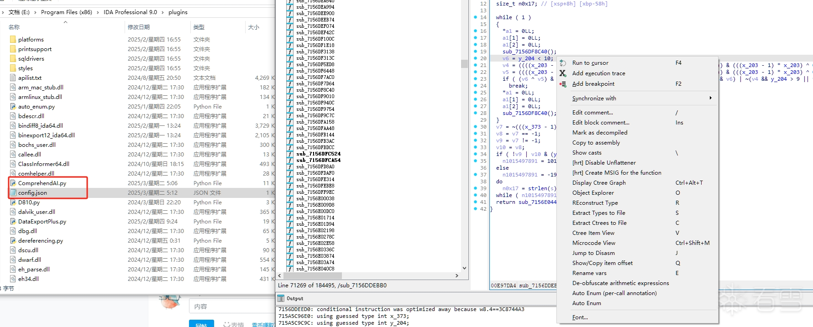813x327 pixels.
Task: Click the config.json file icon
Action: coord(13,193)
